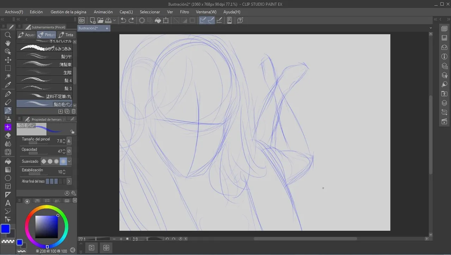Image resolution: width=451 pixels, height=255 pixels.
Task: Expand Save icon dropdown arrow
Action: pos(115,20)
